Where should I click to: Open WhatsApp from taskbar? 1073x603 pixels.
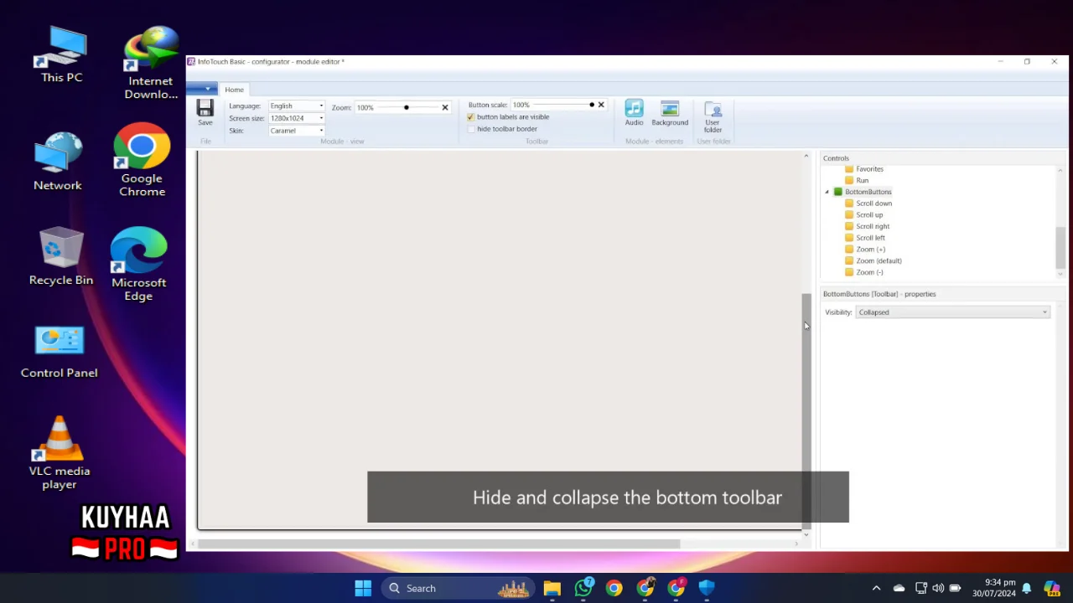point(583,588)
